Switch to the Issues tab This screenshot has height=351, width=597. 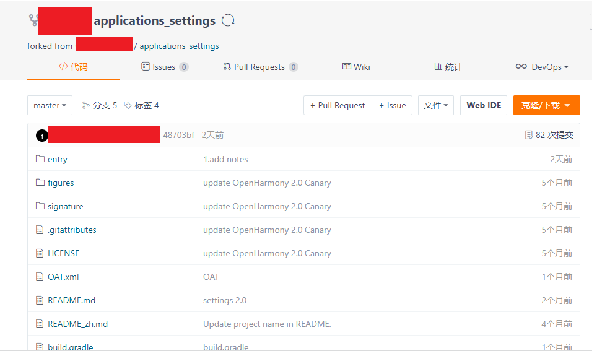164,67
